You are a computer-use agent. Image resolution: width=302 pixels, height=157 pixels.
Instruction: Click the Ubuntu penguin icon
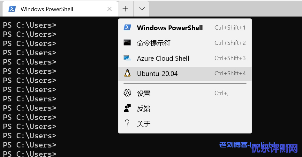click(127, 73)
